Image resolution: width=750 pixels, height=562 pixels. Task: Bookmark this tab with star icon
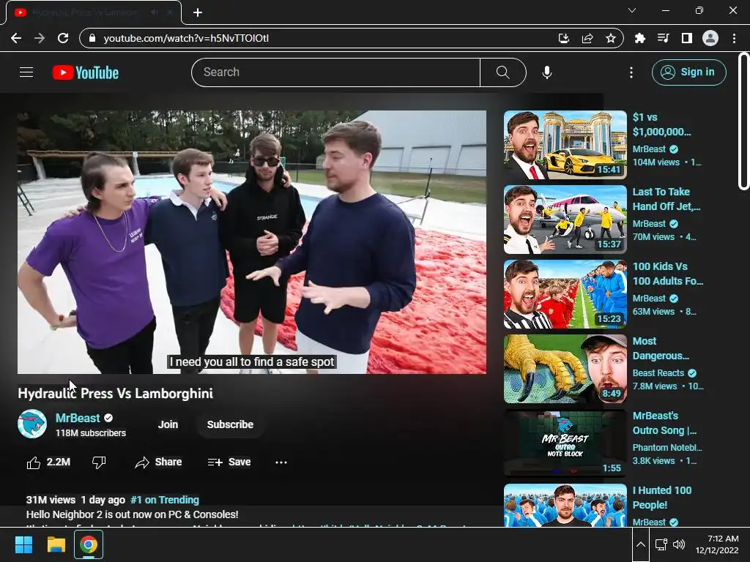pos(611,38)
